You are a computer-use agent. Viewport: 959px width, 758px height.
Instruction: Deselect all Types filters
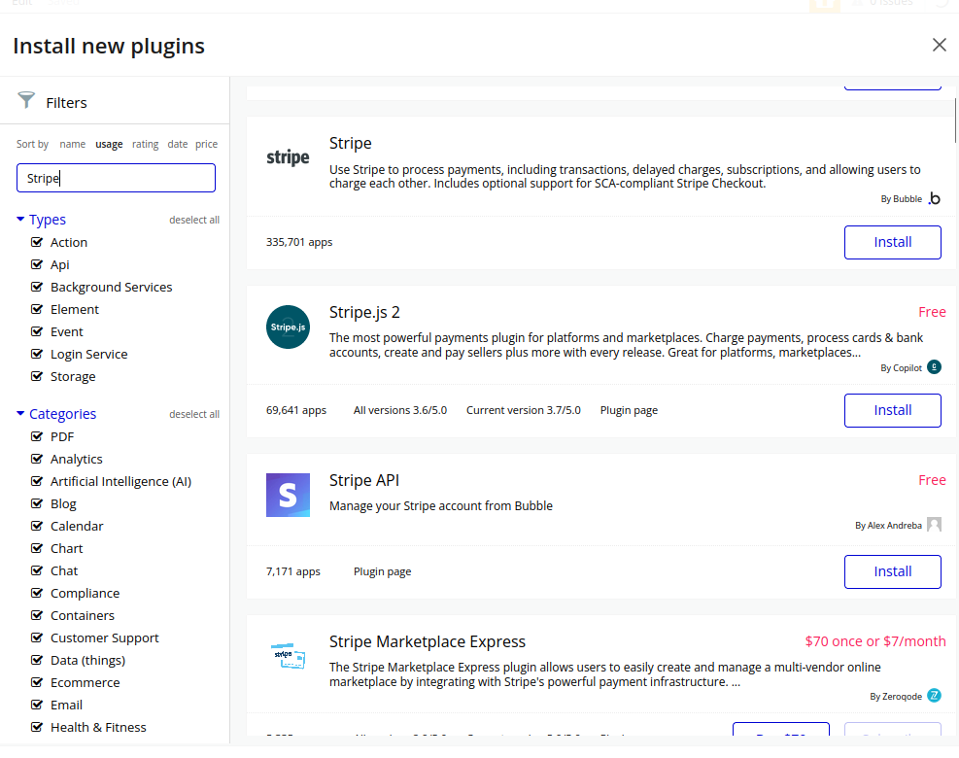[x=194, y=220]
